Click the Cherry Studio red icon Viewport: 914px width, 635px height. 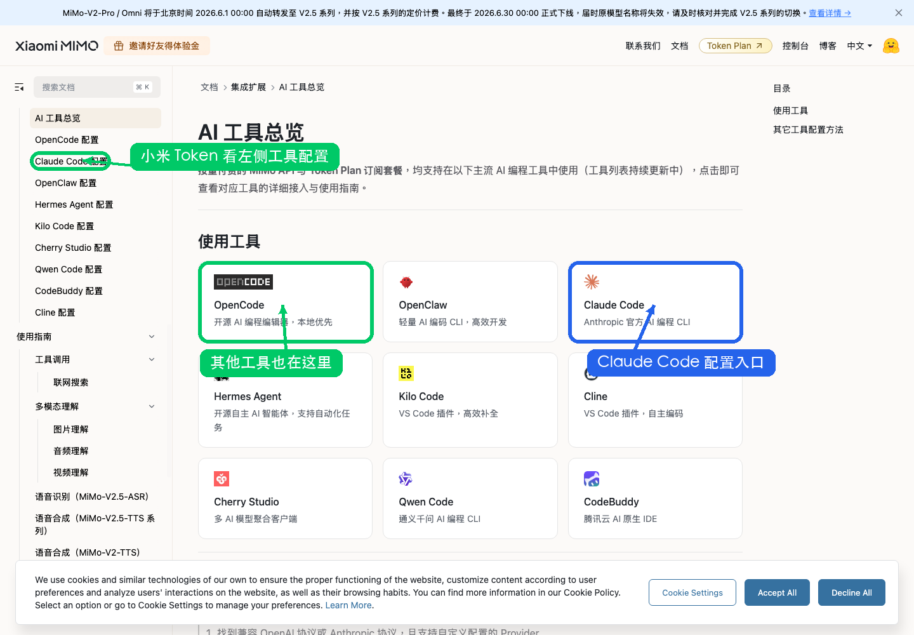(x=222, y=479)
